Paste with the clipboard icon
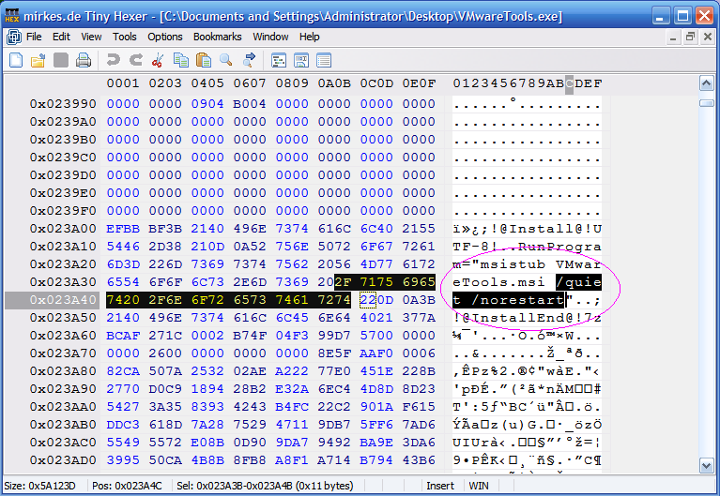 point(204,60)
